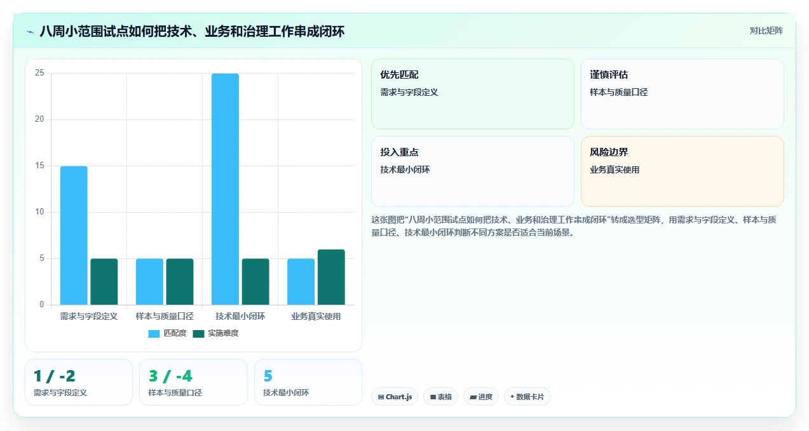809x431 pixels.
Task: Click the y-axis value 25
Action: (x=39, y=73)
